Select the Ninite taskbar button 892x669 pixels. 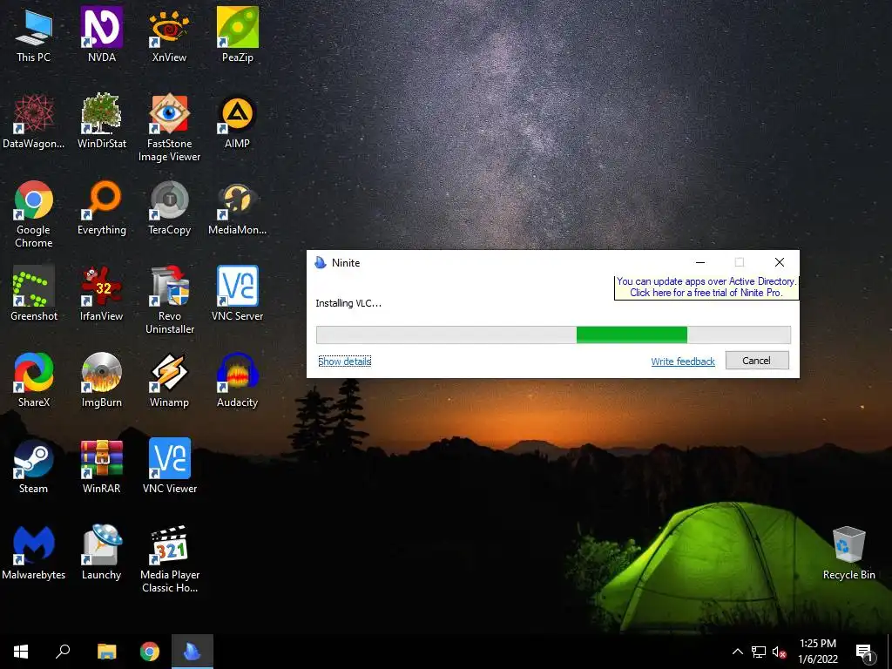[193, 652]
